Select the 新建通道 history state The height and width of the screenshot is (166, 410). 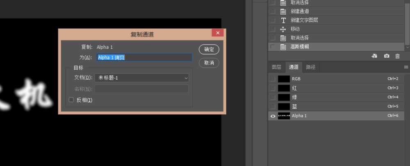(x=300, y=11)
